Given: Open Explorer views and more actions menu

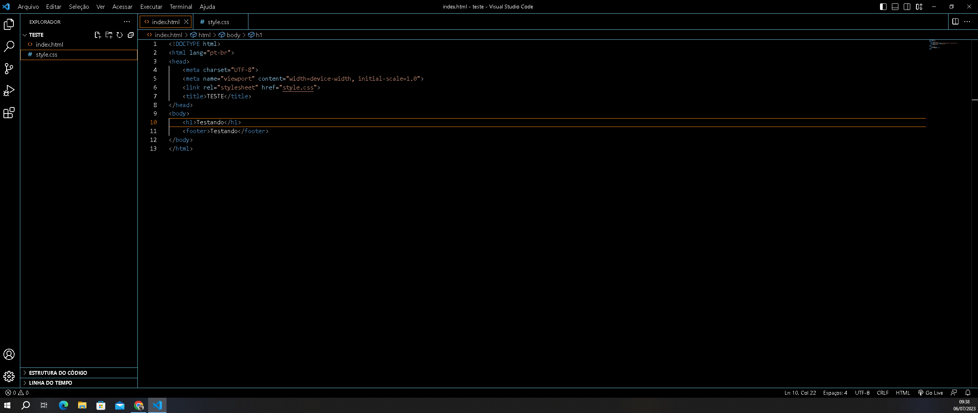Looking at the screenshot, I should pos(127,22).
